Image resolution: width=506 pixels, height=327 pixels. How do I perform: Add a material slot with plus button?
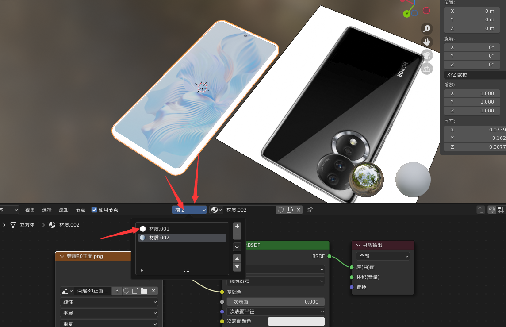237,226
